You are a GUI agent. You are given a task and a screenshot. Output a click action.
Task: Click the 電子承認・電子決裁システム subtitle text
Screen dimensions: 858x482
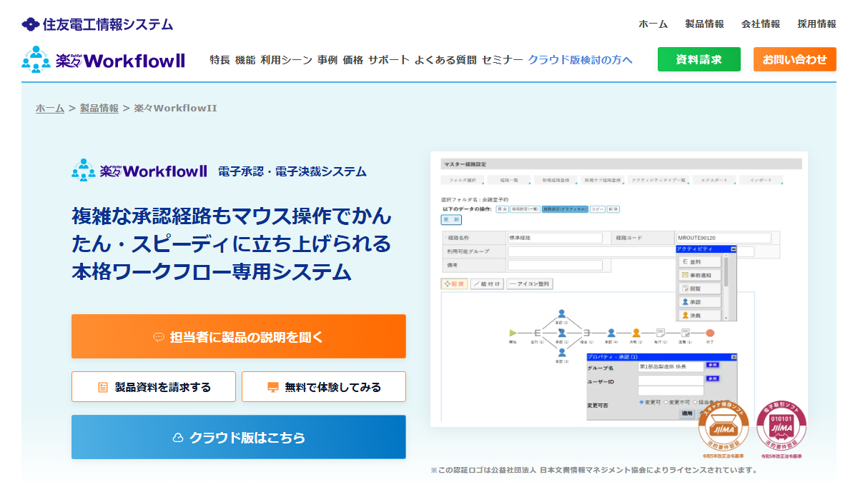[x=292, y=171]
